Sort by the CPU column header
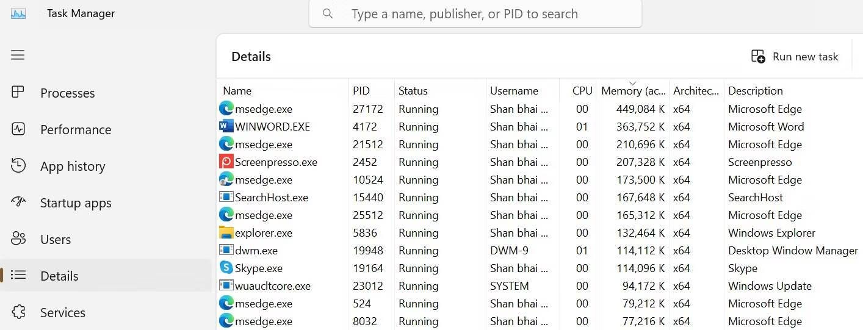Viewport: 863px width, 330px height. [x=578, y=90]
